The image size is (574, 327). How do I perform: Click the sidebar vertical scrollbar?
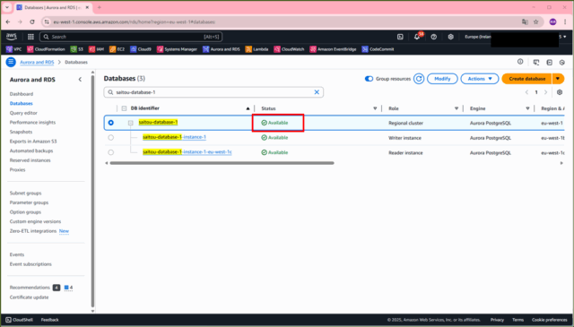92,190
